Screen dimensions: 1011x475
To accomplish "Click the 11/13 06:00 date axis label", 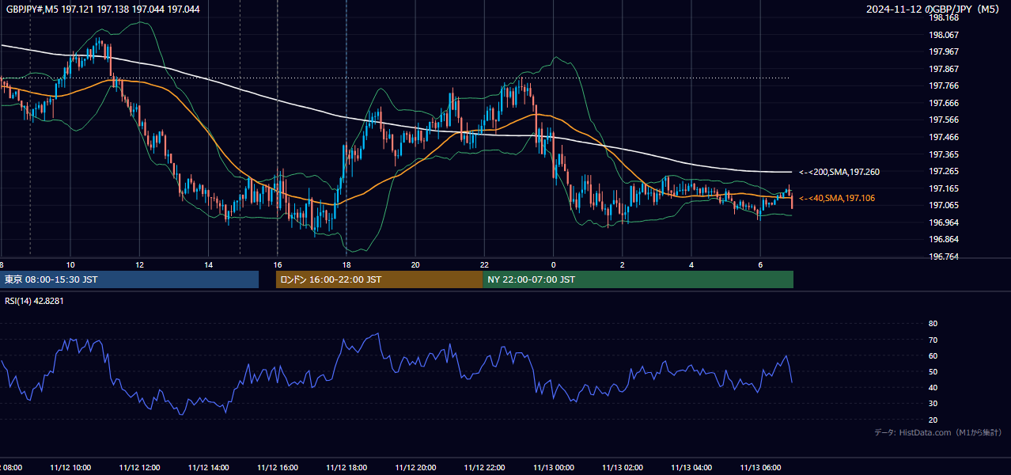I will coord(760,468).
